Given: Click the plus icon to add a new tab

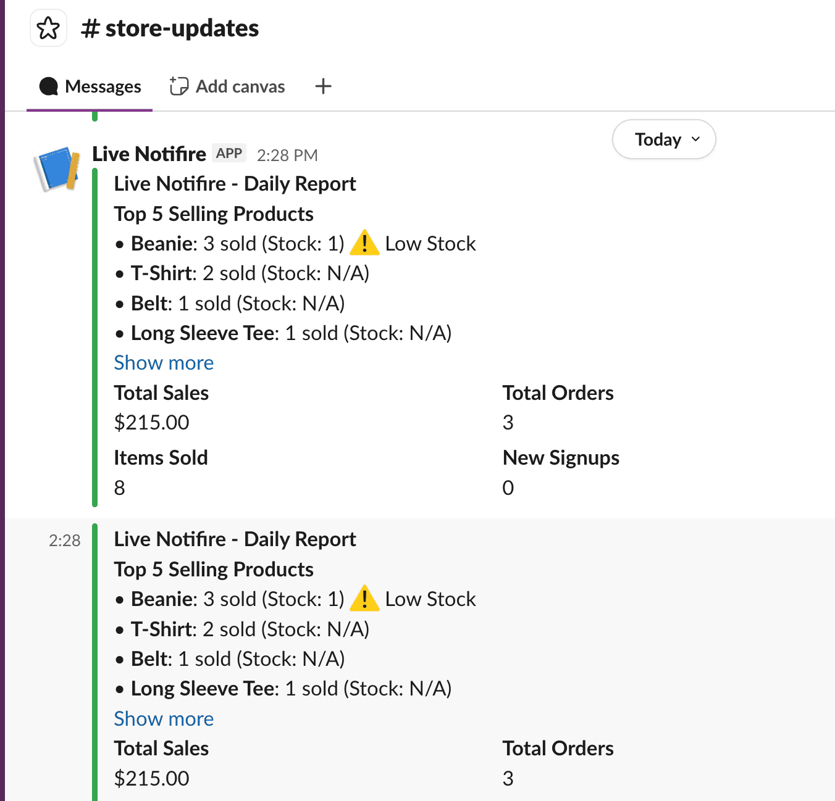Looking at the screenshot, I should (323, 86).
